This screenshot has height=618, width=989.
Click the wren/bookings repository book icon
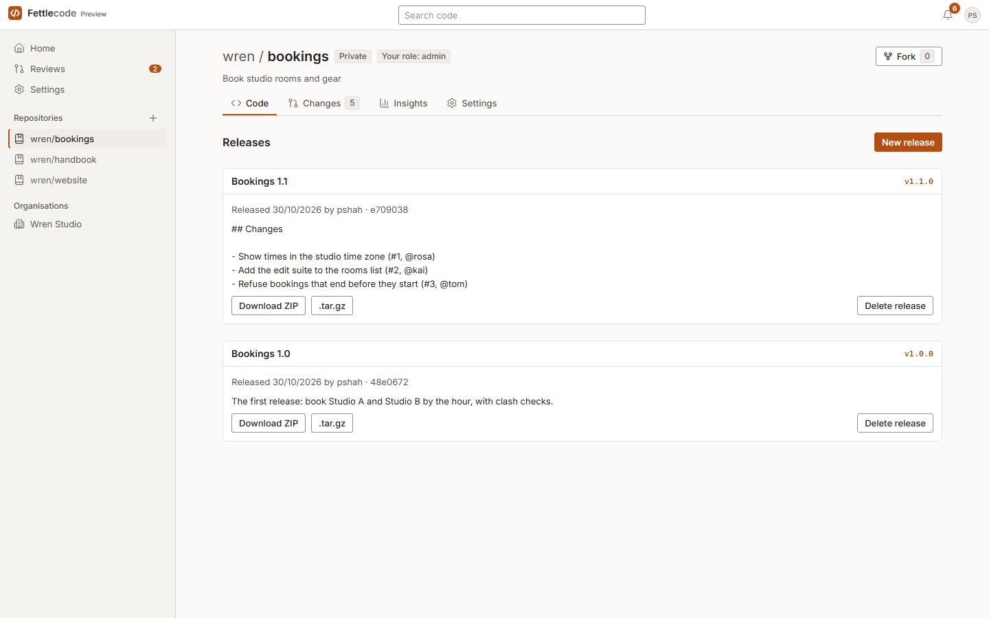[x=19, y=139]
